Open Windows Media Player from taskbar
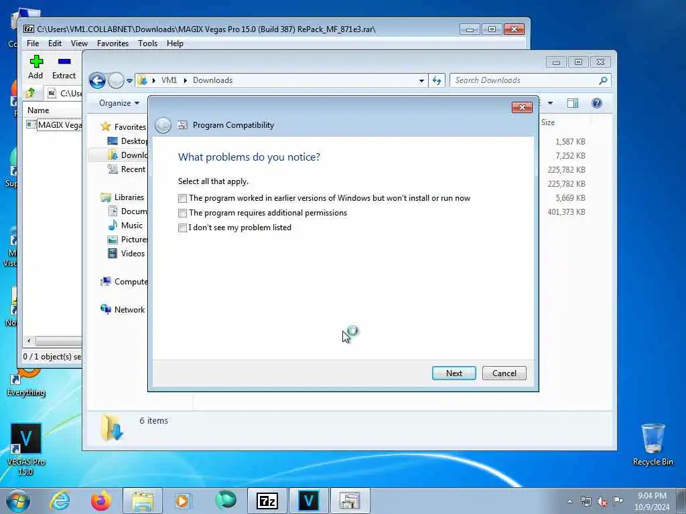This screenshot has height=514, width=686. tap(182, 501)
